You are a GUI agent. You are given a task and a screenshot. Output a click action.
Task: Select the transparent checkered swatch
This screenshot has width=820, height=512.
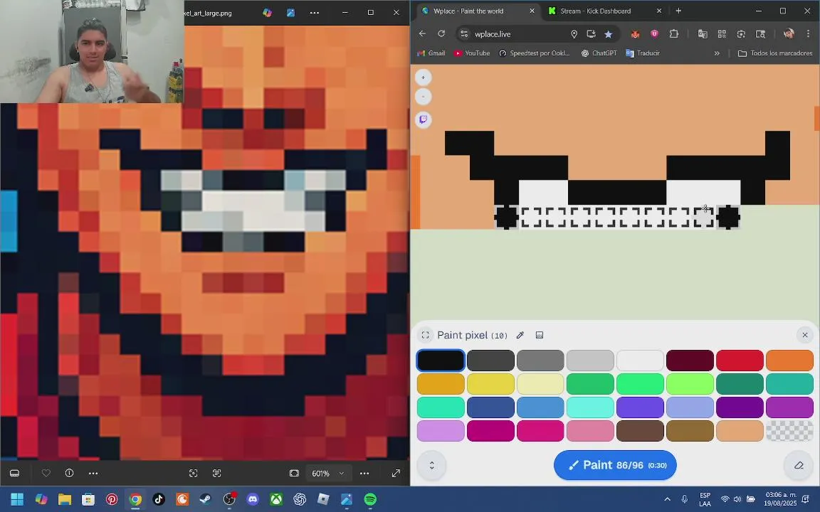click(789, 431)
